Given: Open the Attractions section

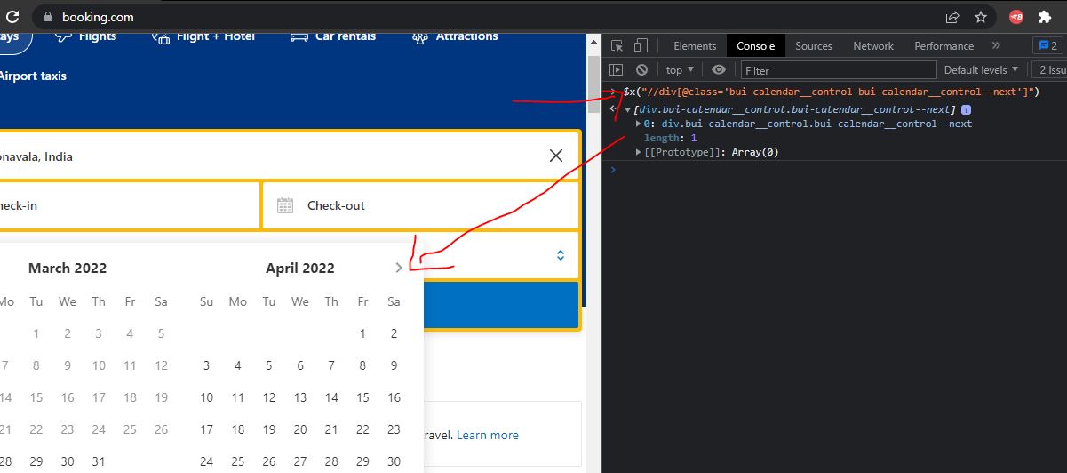Looking at the screenshot, I should [455, 36].
